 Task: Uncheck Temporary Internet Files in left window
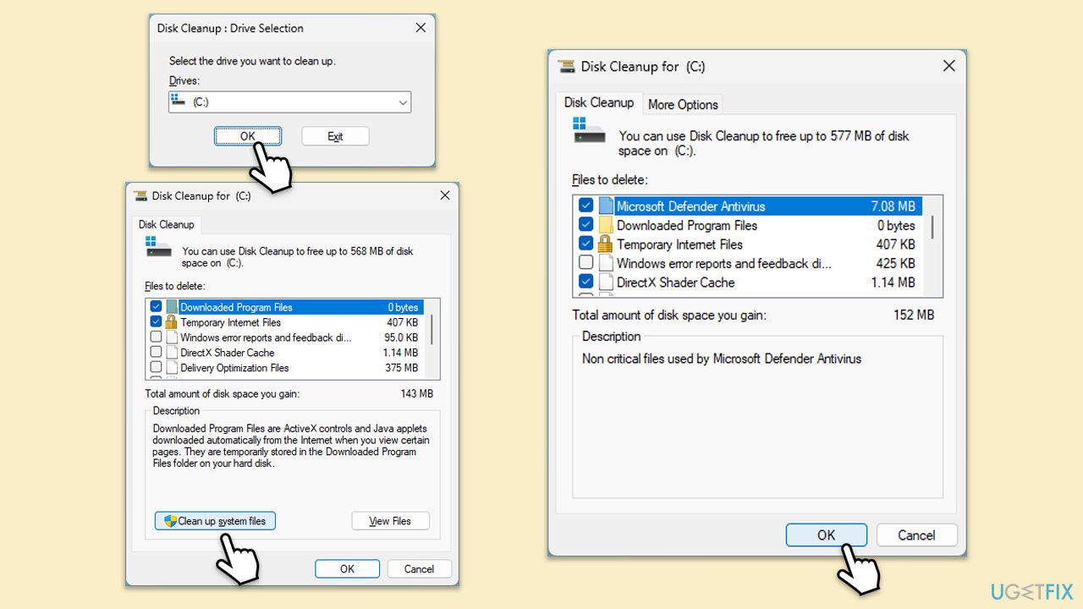[x=157, y=322]
